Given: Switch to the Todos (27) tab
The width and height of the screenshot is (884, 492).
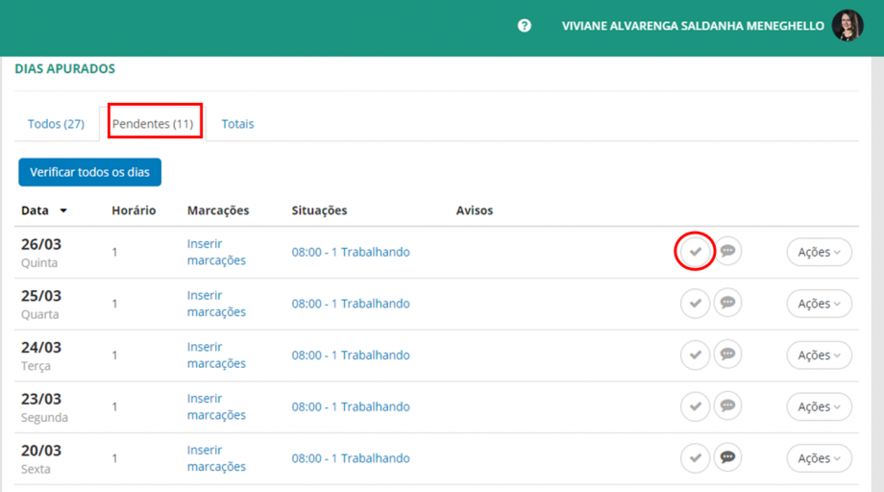Looking at the screenshot, I should tap(56, 124).
